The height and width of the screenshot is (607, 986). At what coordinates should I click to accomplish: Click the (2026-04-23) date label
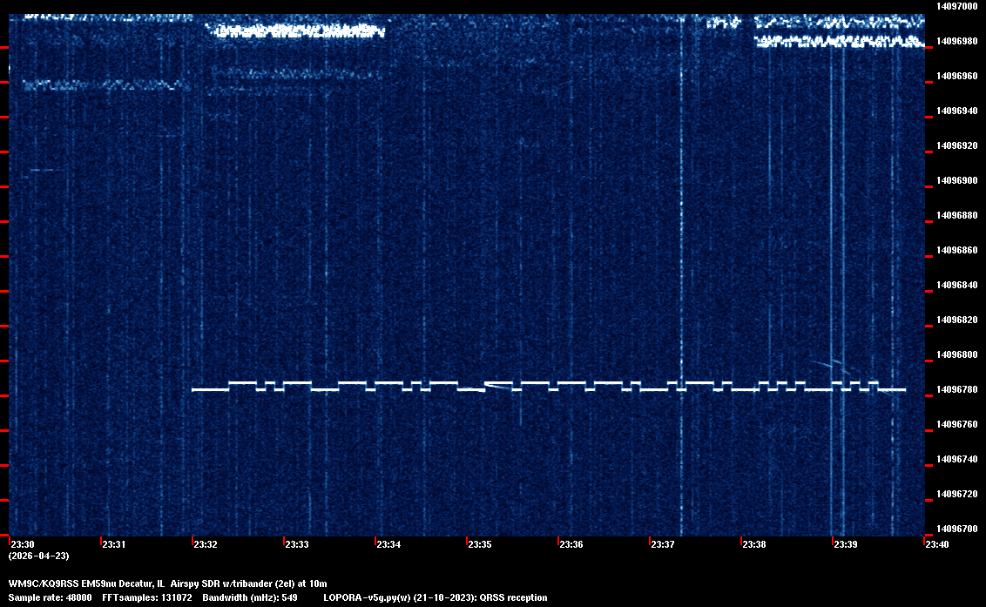tap(38, 556)
